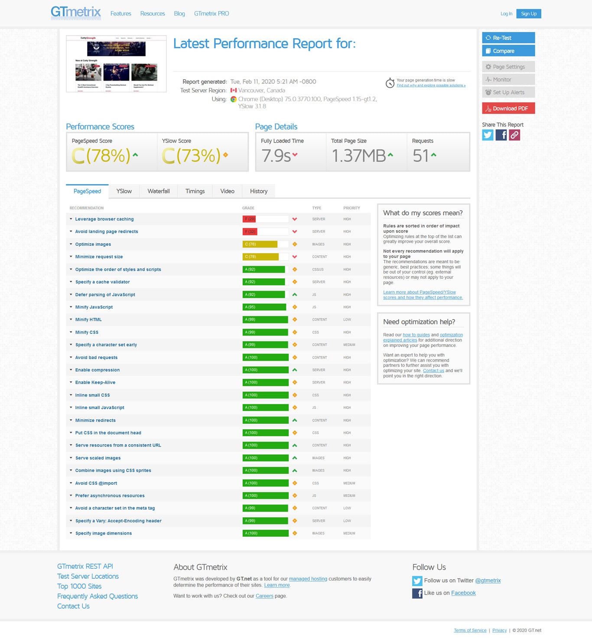Click red down arrow for Leverage browser caching
592x639 pixels.
click(x=295, y=219)
